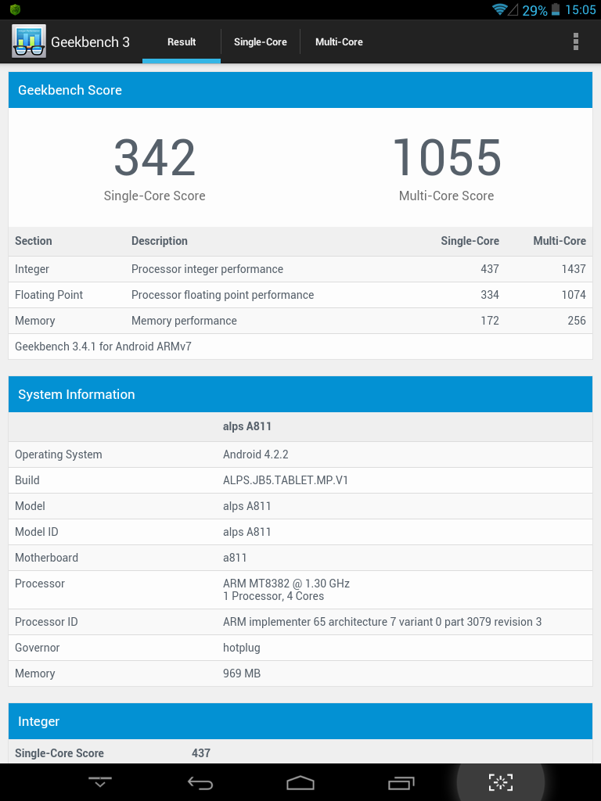Tap the ARM MT8382 @ 1.30 GHz processor value
Screen dimensions: 601x801
coord(286,584)
